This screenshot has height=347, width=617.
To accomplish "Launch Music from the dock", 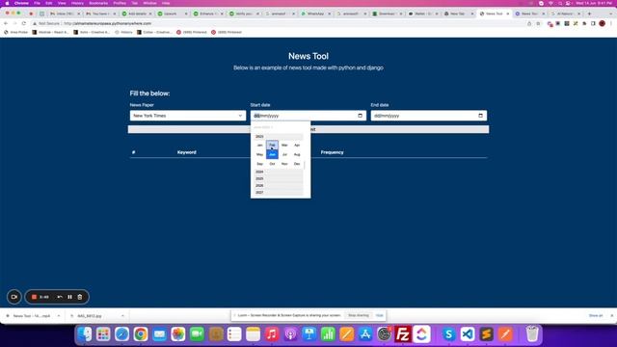I will pos(272,334).
